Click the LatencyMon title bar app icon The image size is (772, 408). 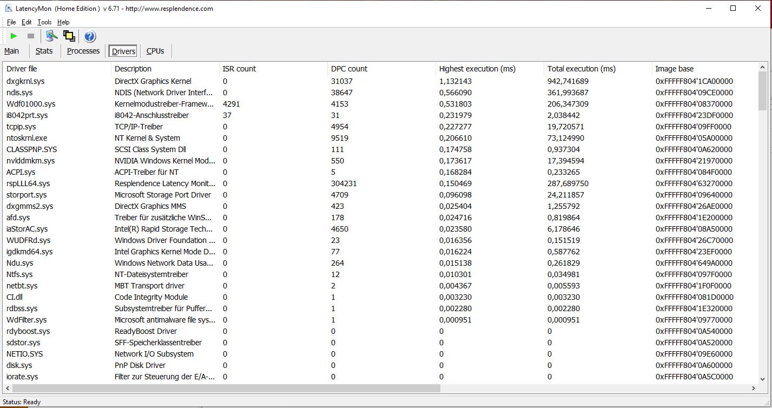[9, 8]
